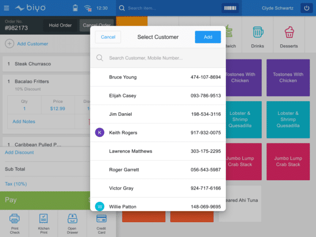The height and width of the screenshot is (237, 316).
Task: Click the Seared Ahi Tuna tile
Action: click(240, 203)
